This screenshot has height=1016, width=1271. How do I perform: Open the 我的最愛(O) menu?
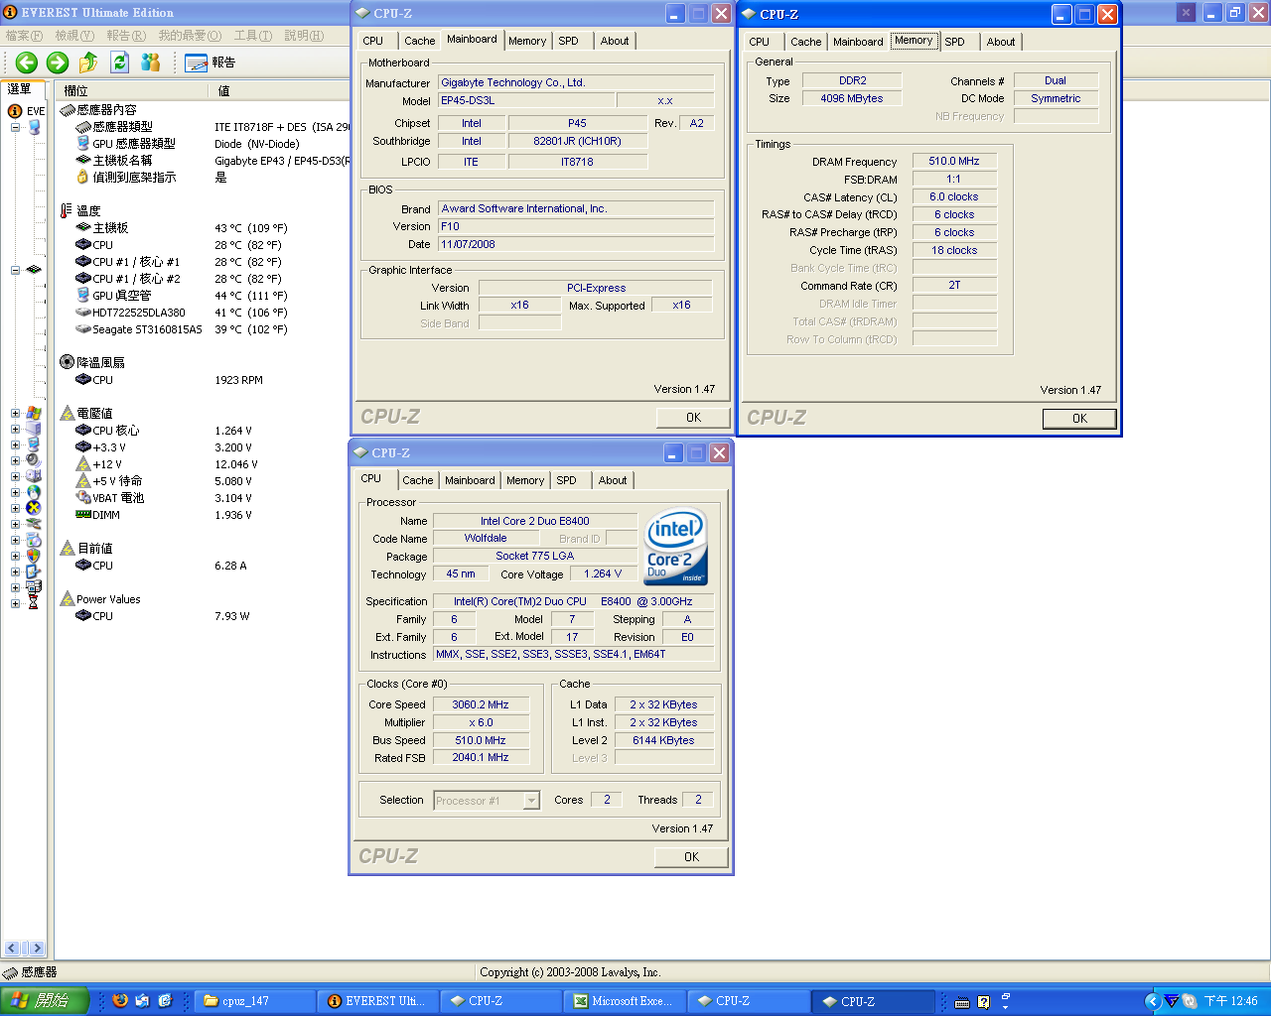pos(190,36)
